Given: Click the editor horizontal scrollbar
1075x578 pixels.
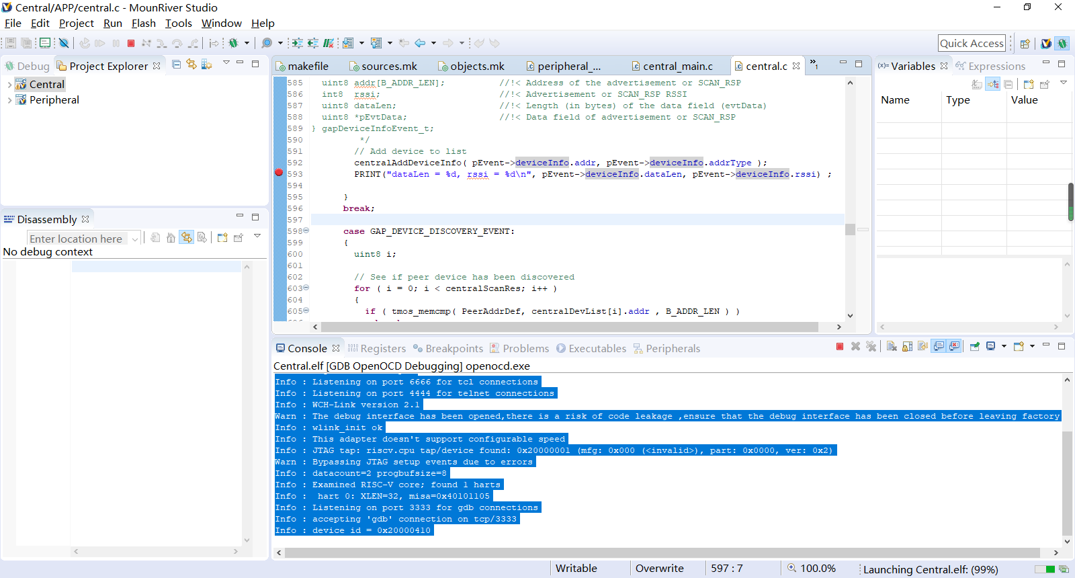Looking at the screenshot, I should pyautogui.click(x=570, y=327).
